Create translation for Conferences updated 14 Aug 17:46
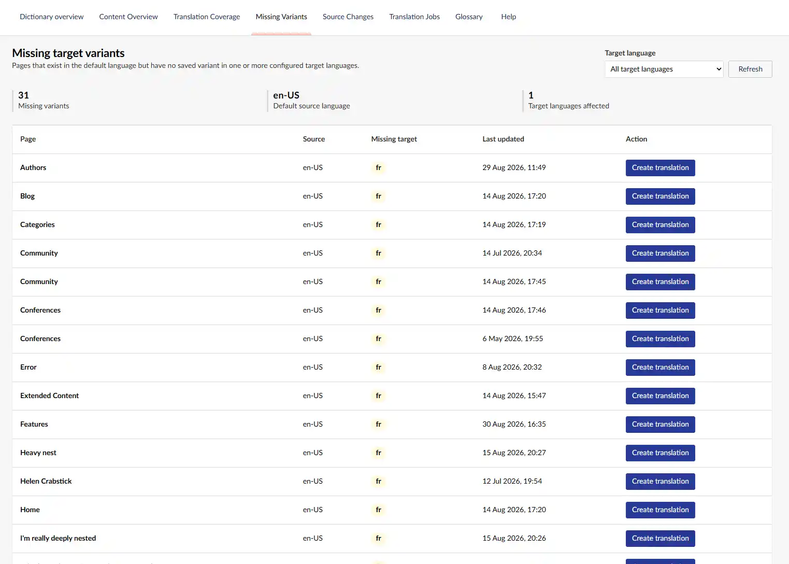Screen dimensions: 789x564 [x=661, y=311]
